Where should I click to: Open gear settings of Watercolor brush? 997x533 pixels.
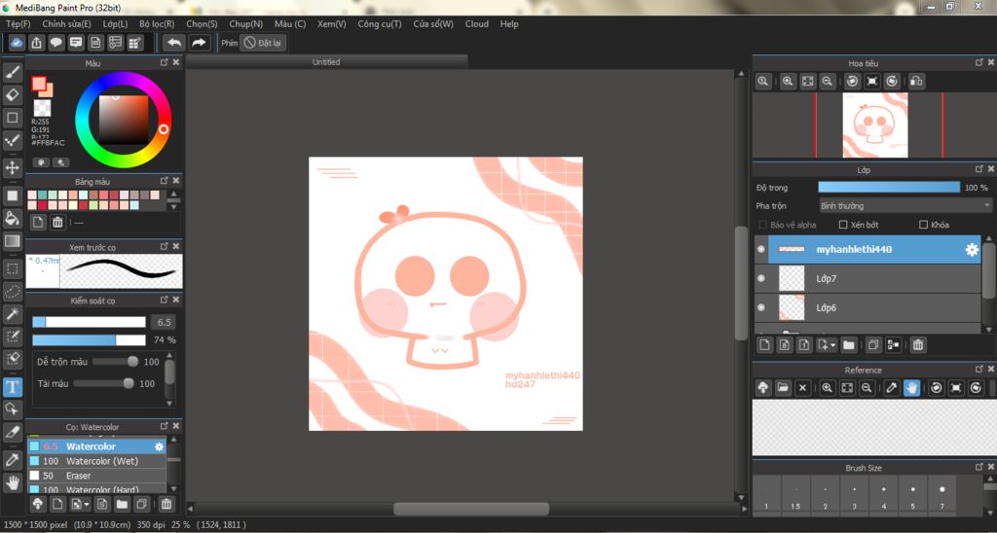(159, 446)
